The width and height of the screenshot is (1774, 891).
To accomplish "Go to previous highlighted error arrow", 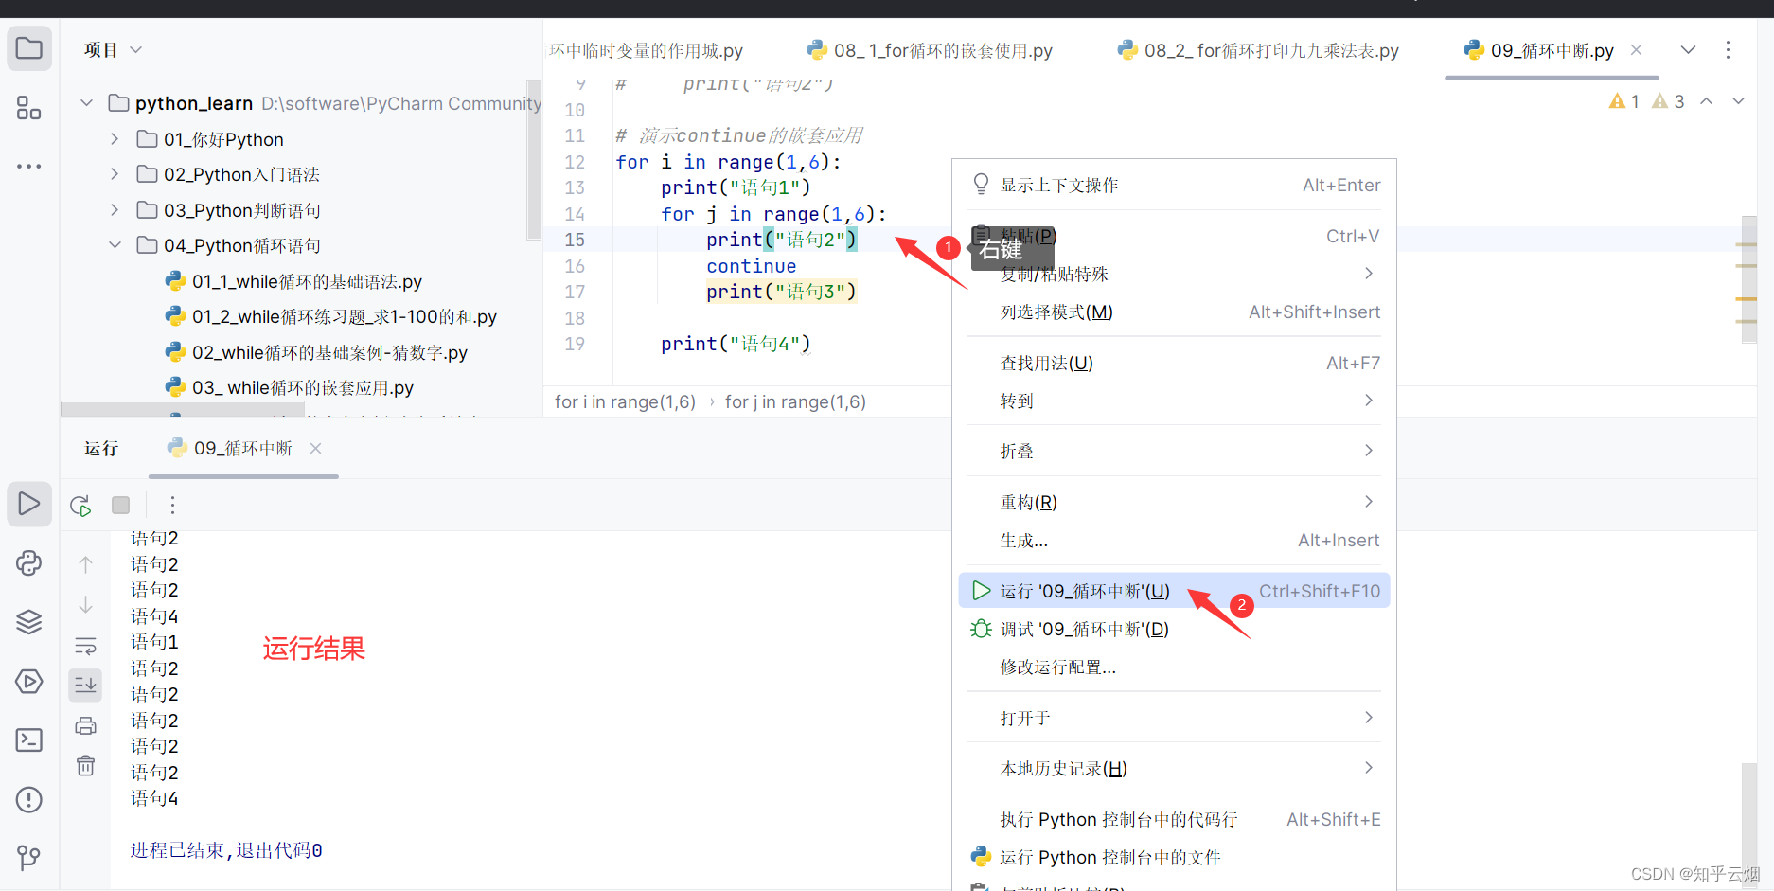I will coord(1707,101).
